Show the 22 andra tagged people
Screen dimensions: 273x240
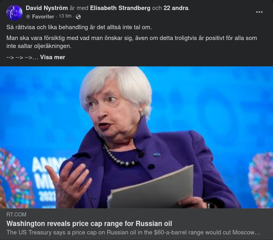pyautogui.click(x=176, y=8)
